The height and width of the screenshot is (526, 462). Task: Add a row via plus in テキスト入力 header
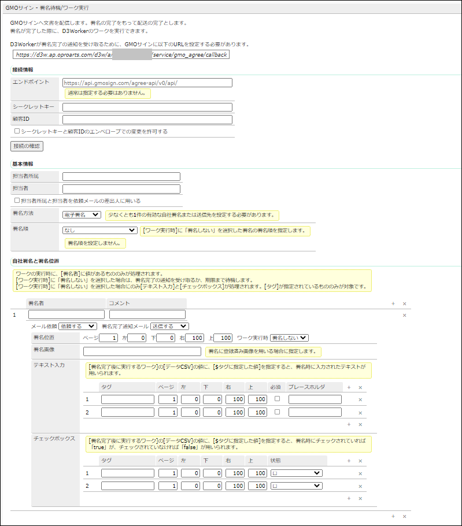point(349,387)
